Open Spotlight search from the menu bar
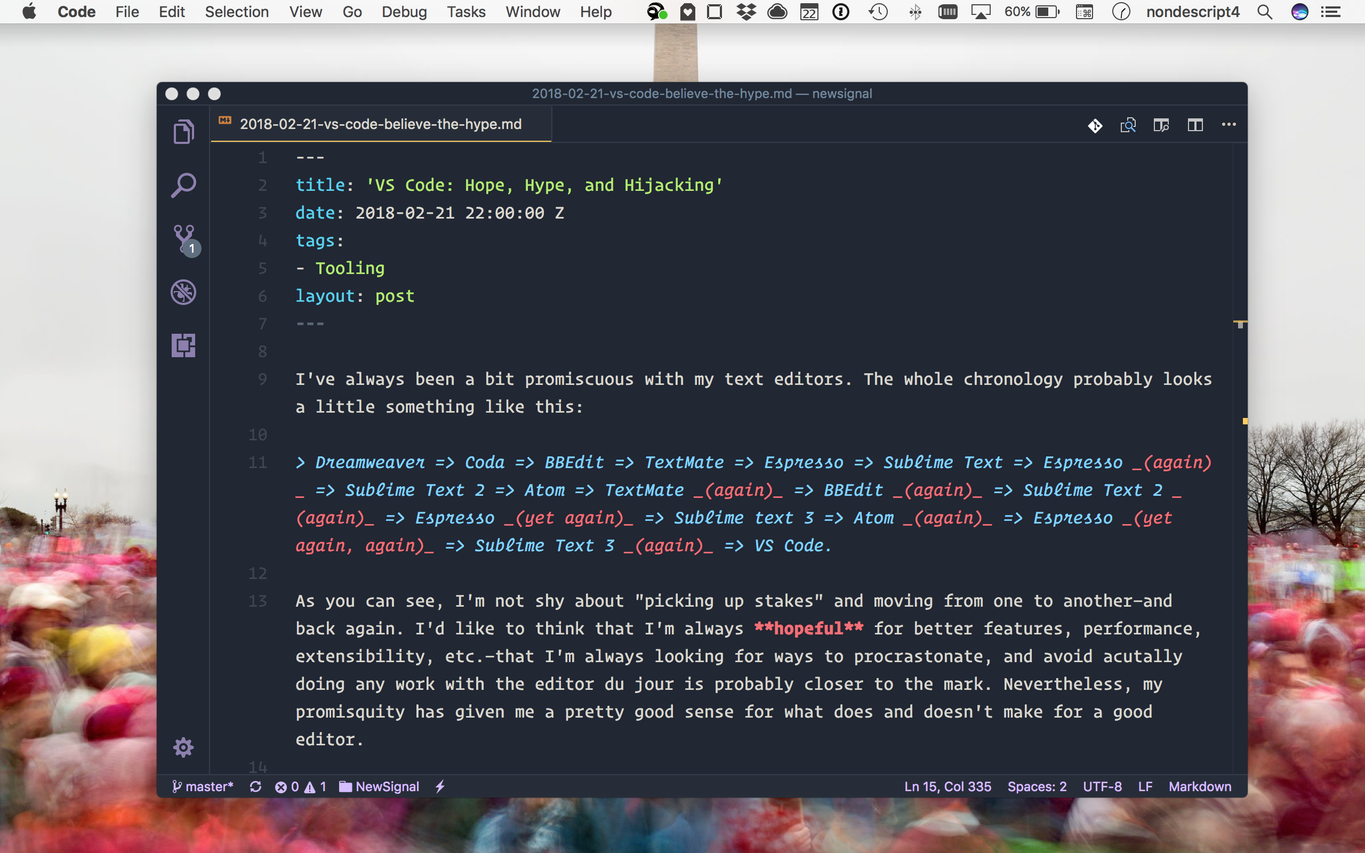The height and width of the screenshot is (853, 1365). (1265, 12)
